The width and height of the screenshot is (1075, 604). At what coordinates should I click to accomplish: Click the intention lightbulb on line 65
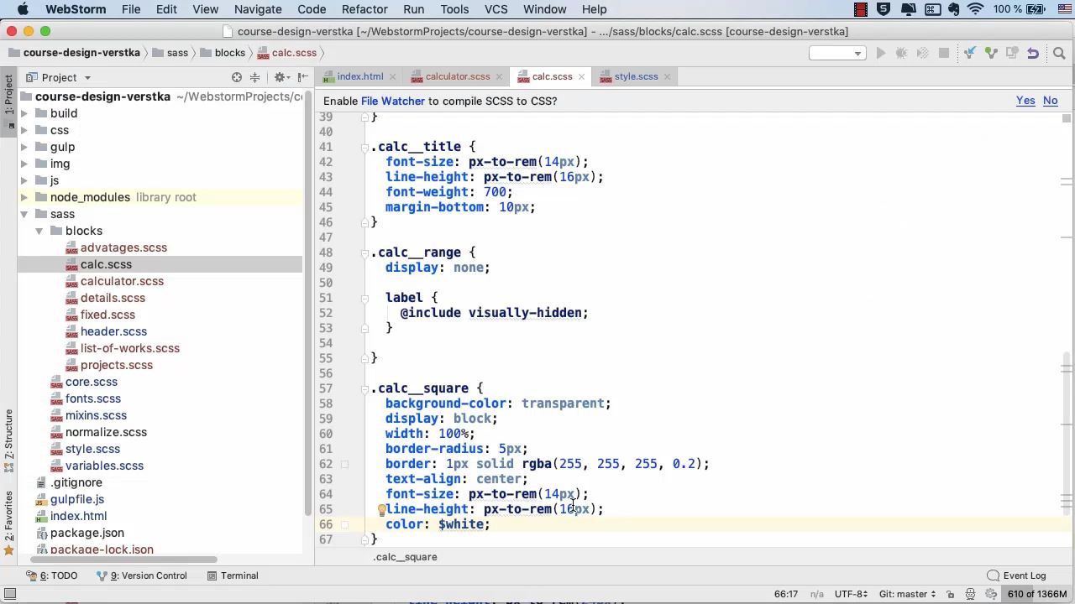click(x=381, y=509)
